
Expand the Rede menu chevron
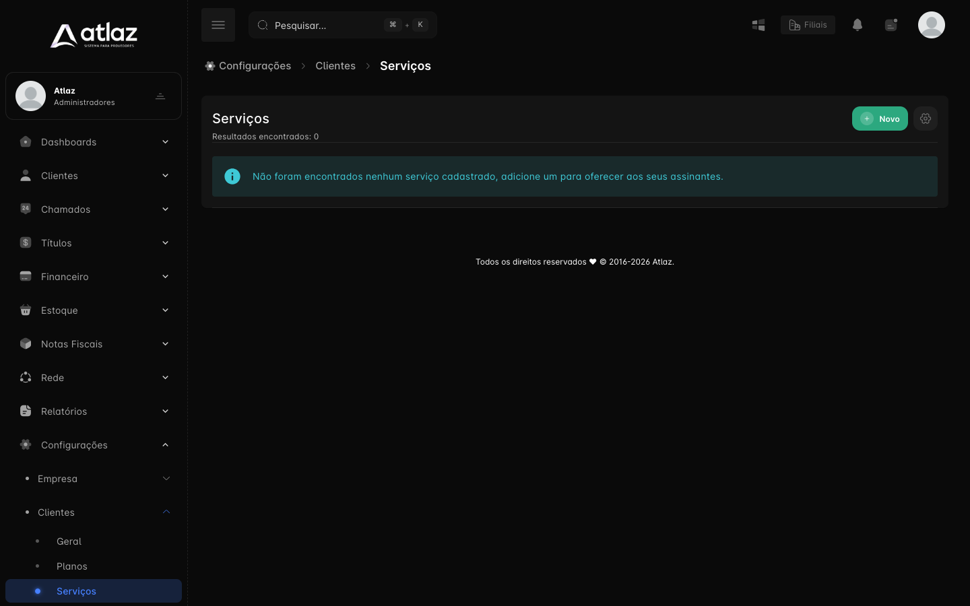click(165, 377)
